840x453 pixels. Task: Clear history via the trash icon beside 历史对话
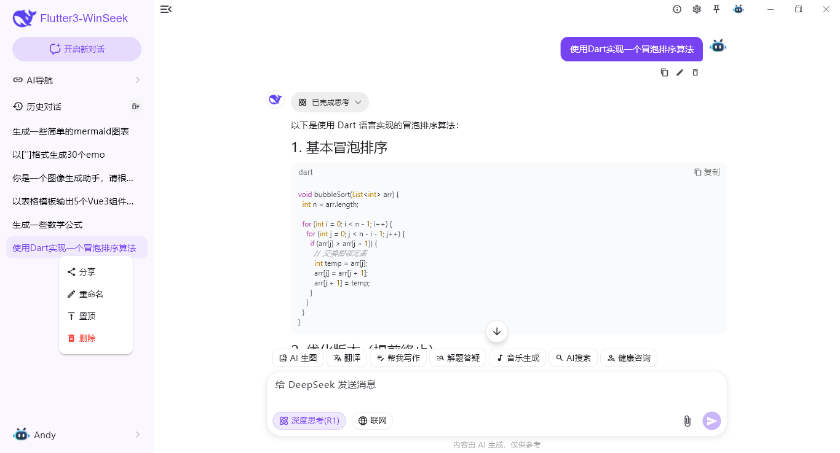click(135, 106)
